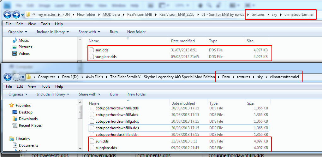This screenshot has width=322, height=157.
Task: Click the back arrow in the top window
Action: click(x=7, y=15)
